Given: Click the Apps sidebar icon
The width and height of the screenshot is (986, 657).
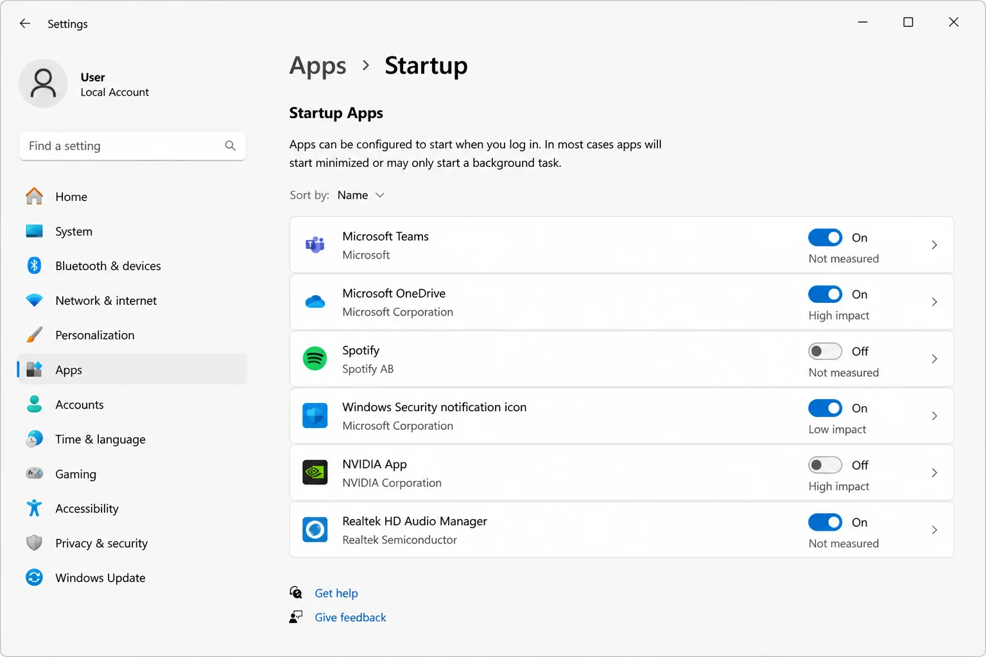Looking at the screenshot, I should tap(34, 370).
